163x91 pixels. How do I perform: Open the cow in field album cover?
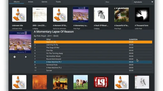80,82
